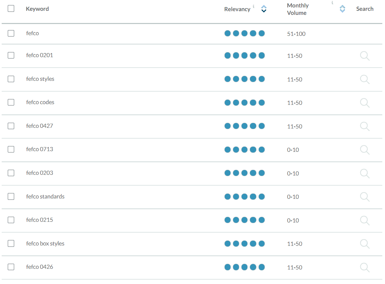
Task: Click relevancy dots for fefco row
Action: (244, 33)
